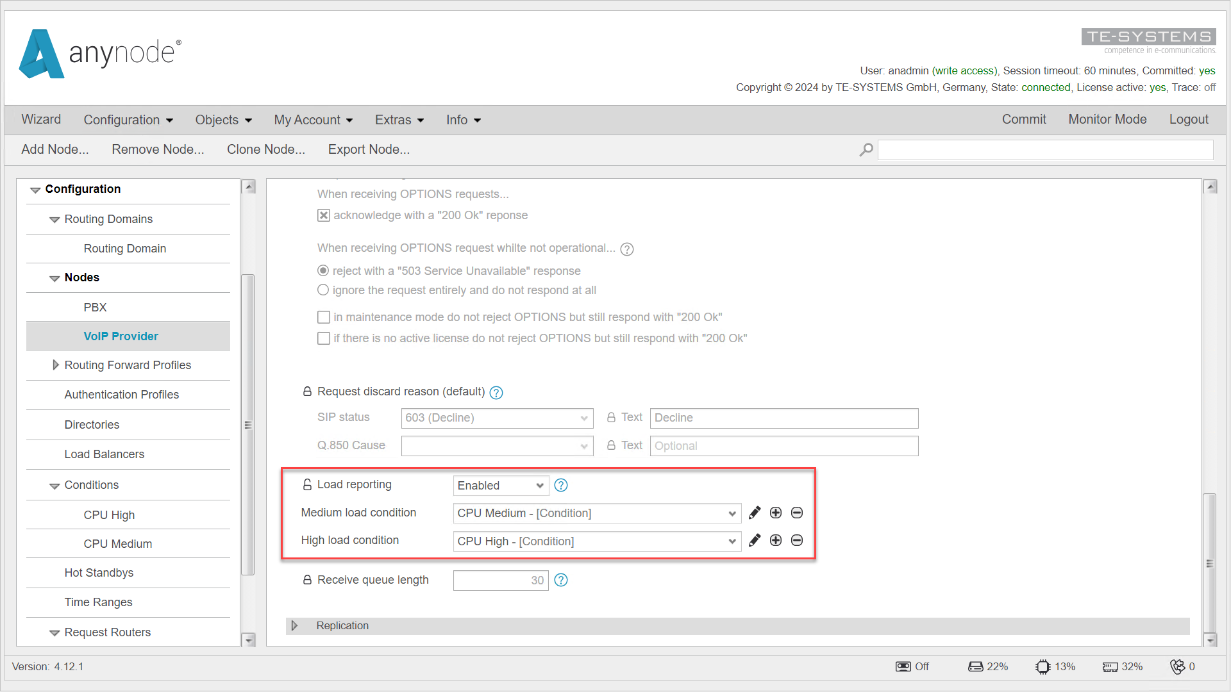Click the Request discard reason lock icon
Image resolution: width=1231 pixels, height=692 pixels.
(307, 391)
